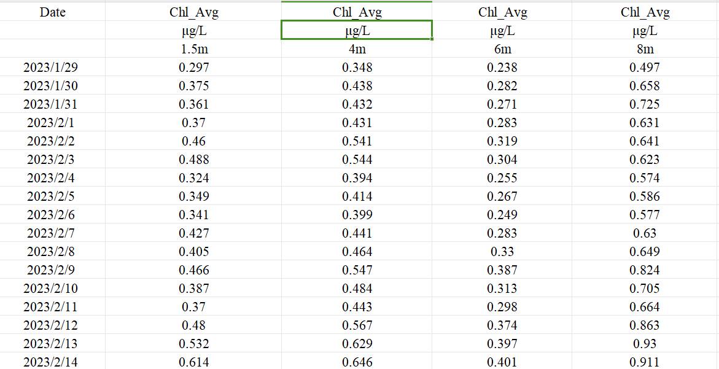The width and height of the screenshot is (719, 369).
Task: Click the selected µg/L cell above 4m
Action: click(357, 30)
